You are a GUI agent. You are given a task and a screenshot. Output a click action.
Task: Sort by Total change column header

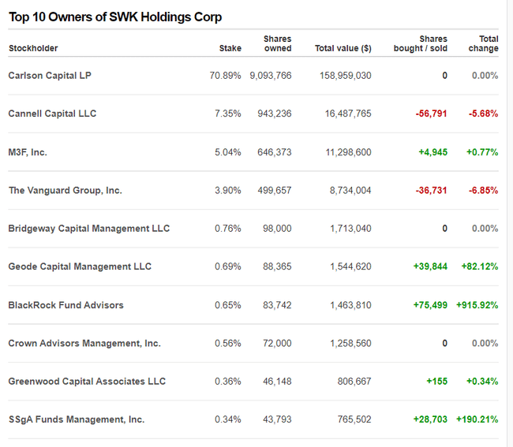pos(483,43)
